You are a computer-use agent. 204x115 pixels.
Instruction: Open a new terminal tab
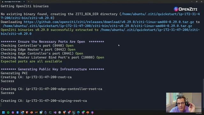tap(29, 2)
